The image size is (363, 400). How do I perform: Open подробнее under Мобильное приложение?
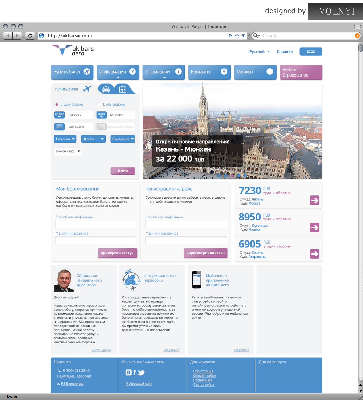pyautogui.click(x=241, y=350)
